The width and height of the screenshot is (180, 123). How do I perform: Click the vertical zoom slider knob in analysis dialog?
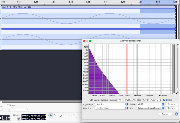coord(178,89)
